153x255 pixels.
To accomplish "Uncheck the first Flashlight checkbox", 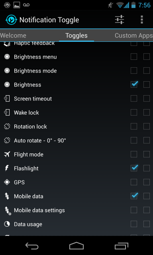I will (134, 168).
